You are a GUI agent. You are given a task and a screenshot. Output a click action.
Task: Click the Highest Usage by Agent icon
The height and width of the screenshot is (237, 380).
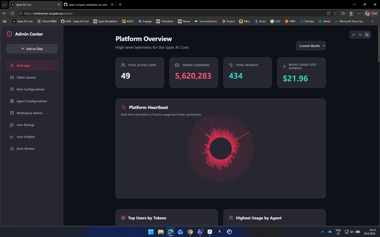point(231,218)
